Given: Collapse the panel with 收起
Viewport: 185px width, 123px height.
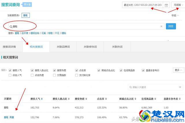Looking at the screenshot, I should coord(175,15).
